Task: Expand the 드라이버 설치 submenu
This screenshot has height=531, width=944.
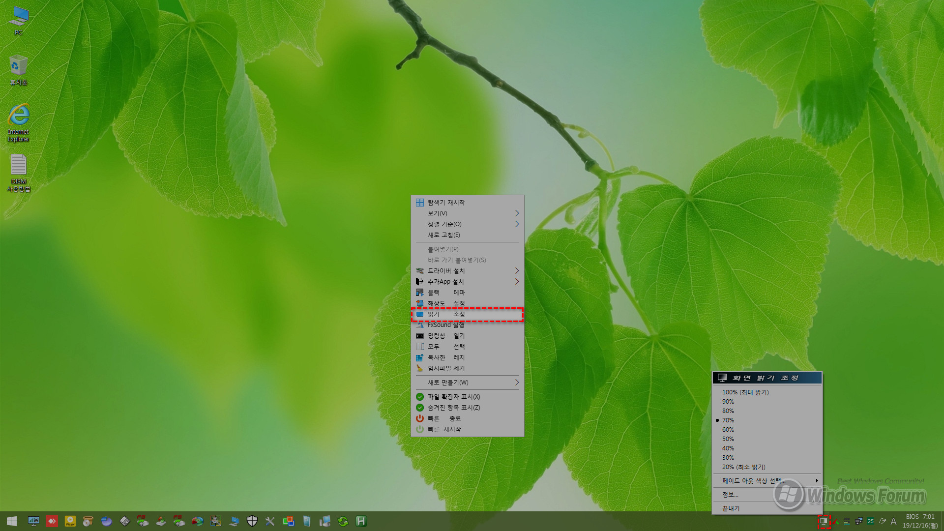Action: [x=468, y=271]
